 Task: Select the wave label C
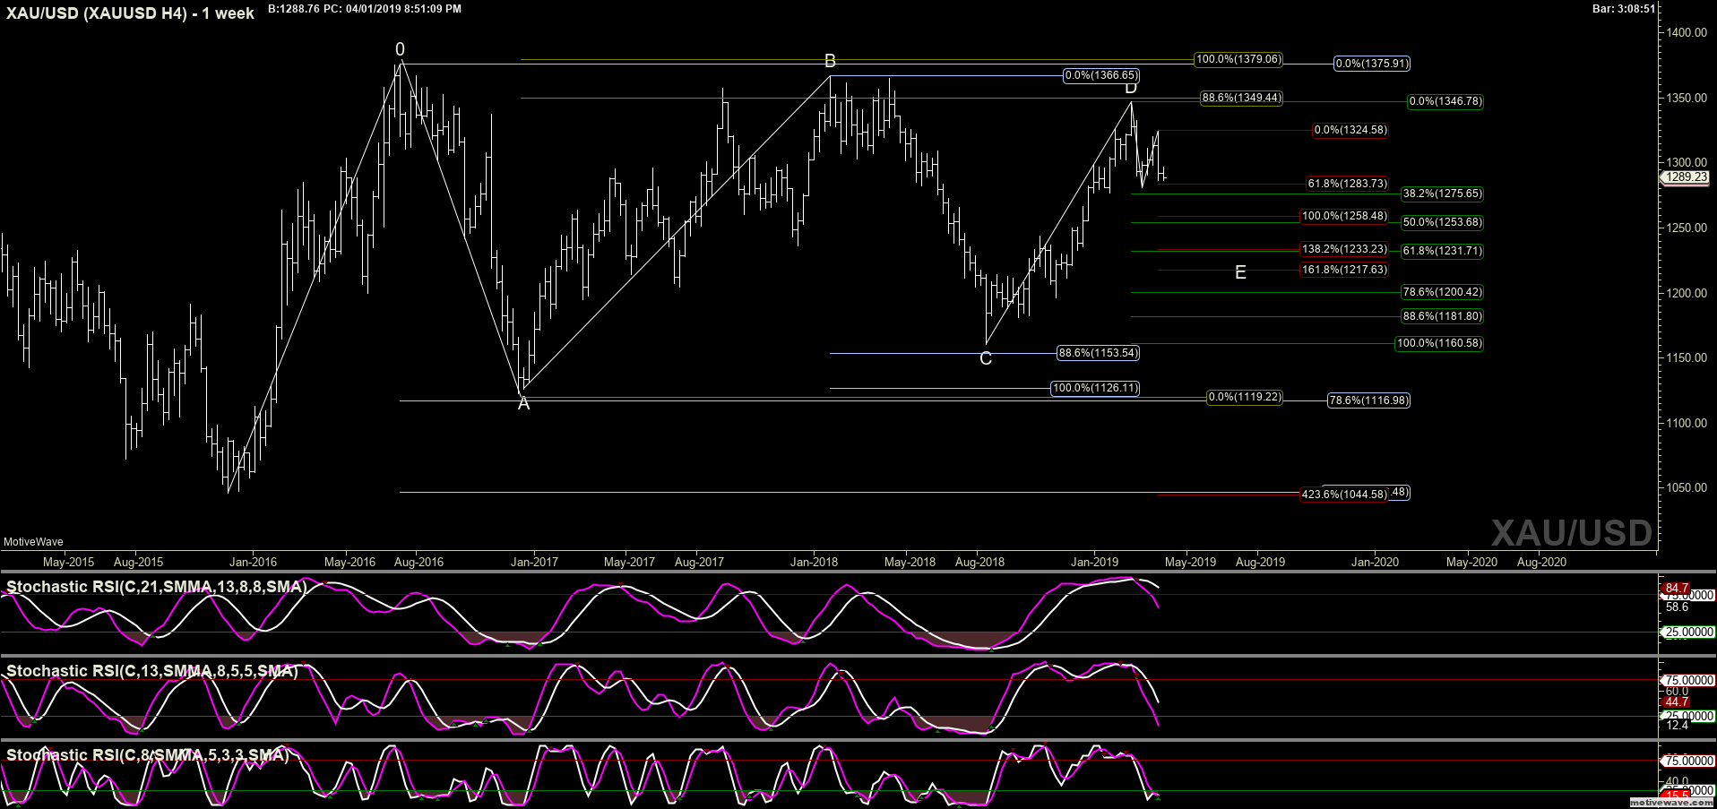click(986, 359)
